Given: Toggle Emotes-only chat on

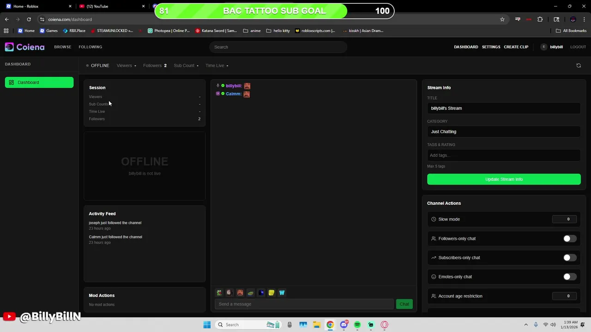Looking at the screenshot, I should pyautogui.click(x=570, y=277).
